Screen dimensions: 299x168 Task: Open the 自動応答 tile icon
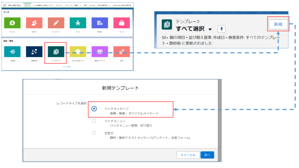point(34,52)
